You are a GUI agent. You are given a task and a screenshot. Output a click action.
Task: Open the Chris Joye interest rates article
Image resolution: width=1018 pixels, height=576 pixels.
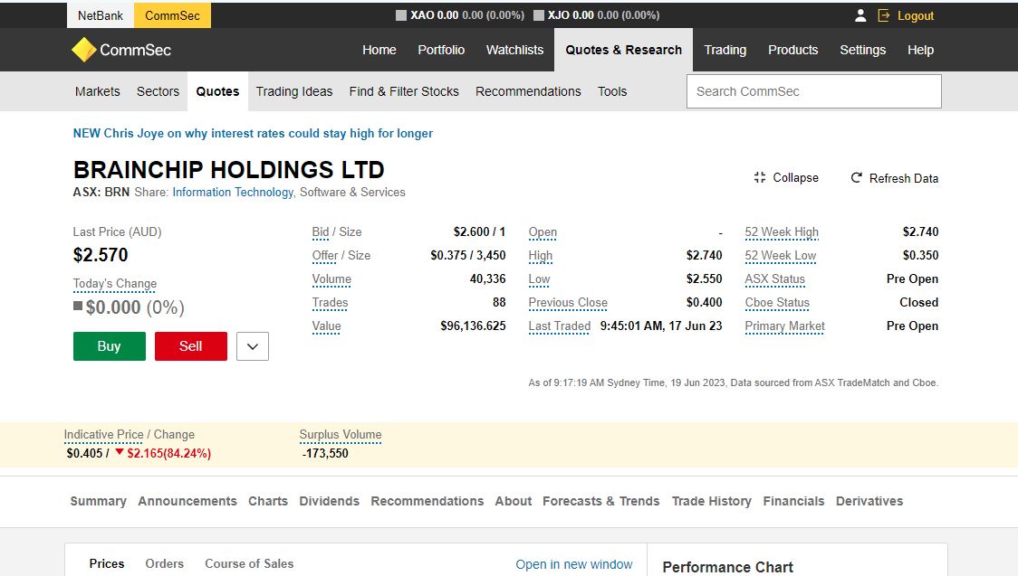coord(253,134)
